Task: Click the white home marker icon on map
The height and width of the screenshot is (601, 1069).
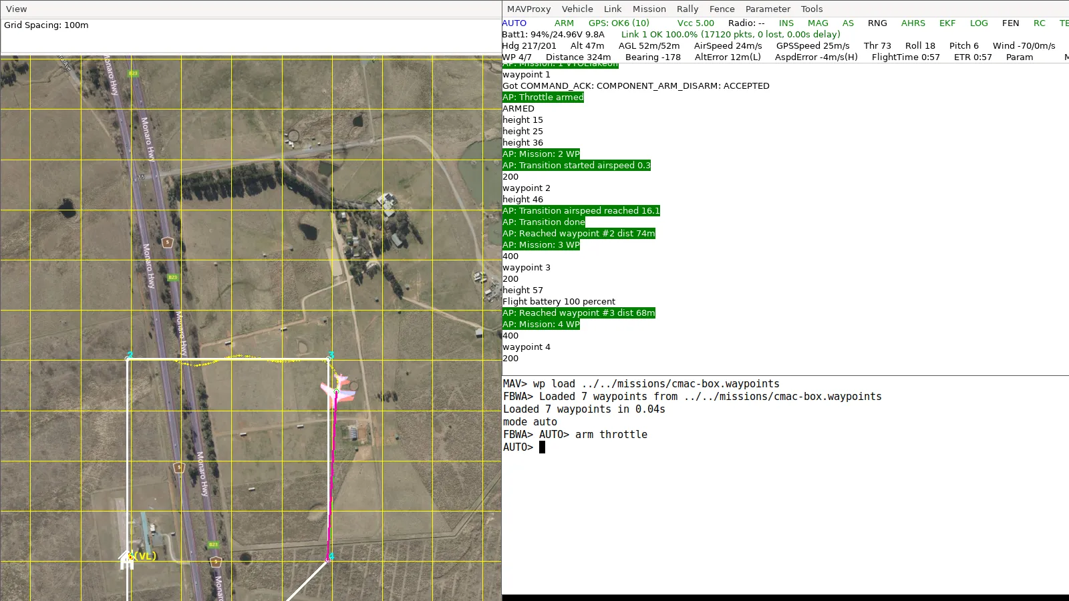Action: (126, 560)
